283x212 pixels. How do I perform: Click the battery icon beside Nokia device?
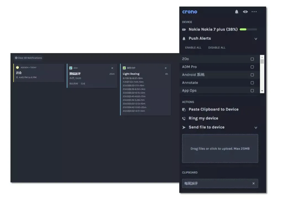pos(184,30)
